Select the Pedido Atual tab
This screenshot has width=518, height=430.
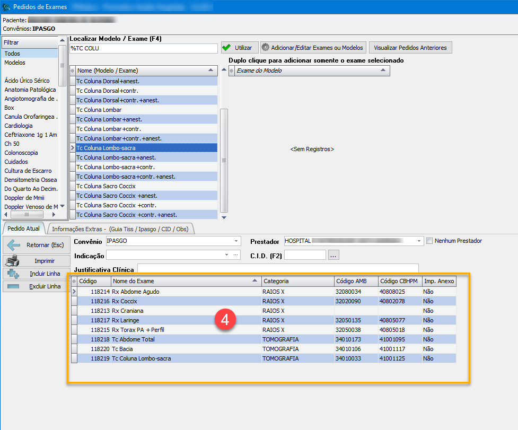25,229
